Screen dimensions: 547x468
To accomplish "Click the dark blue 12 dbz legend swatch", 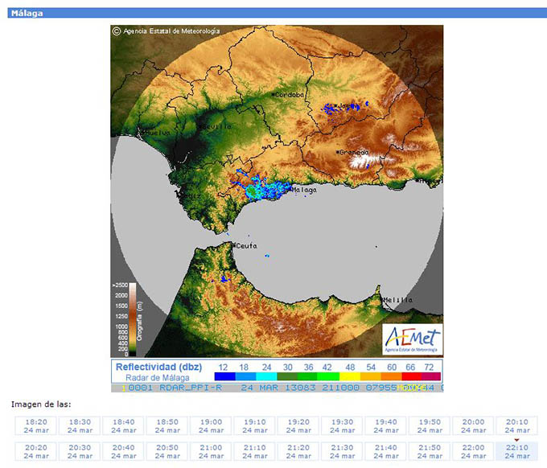I will coord(224,376).
